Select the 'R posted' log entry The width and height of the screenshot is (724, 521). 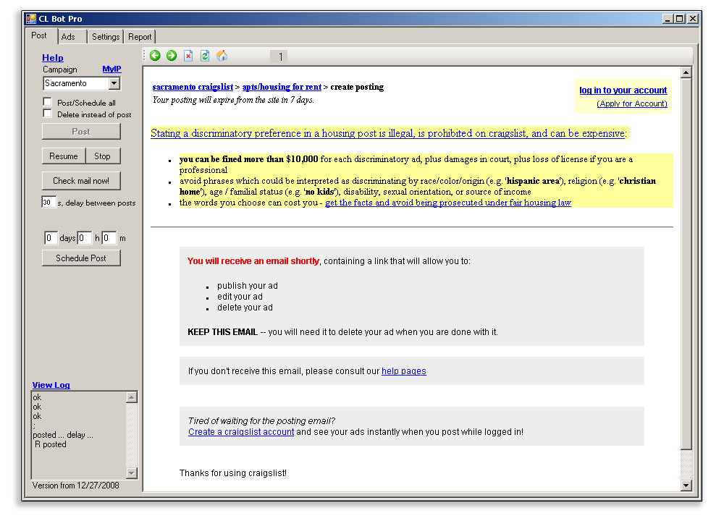click(51, 444)
